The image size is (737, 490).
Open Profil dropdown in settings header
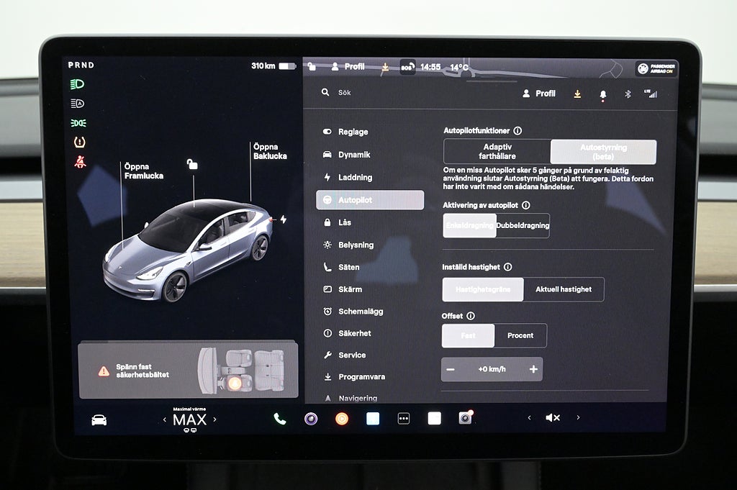coord(539,94)
